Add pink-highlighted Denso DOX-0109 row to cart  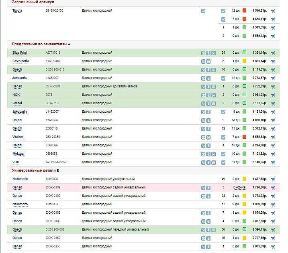(x=273, y=188)
